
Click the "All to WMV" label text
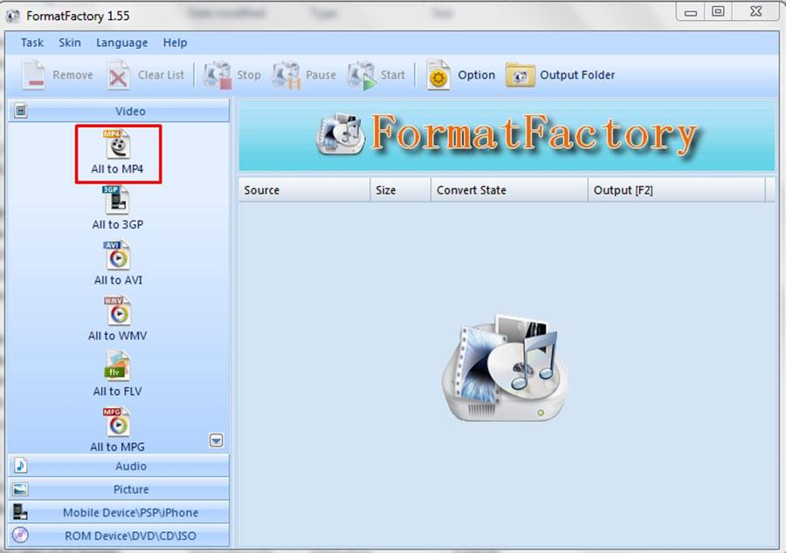117,336
